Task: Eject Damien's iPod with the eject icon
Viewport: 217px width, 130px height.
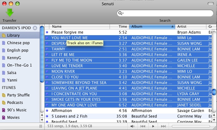Action: click(x=35, y=28)
